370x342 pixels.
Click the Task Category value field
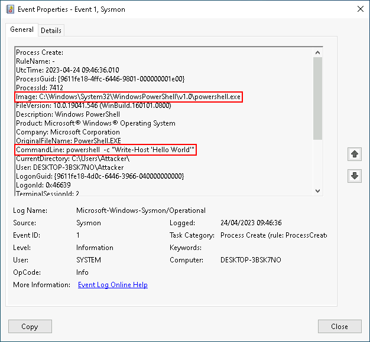(273, 235)
